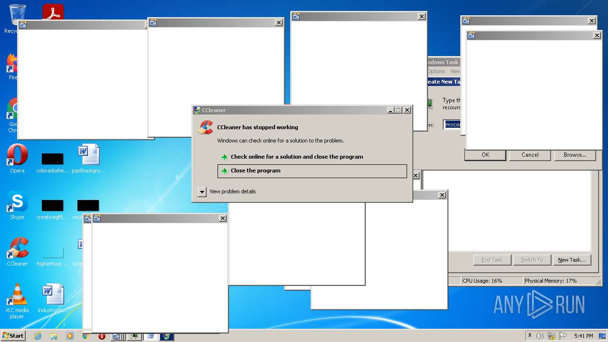Switch to Task Manager via its taskbar button
Screen dimensions: 608x342
click(x=134, y=336)
